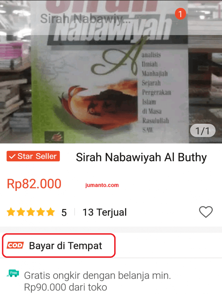Viewport: 222px width, 294px height.
Task: Click the green Free shipping truck icon
Action: (x=13, y=273)
